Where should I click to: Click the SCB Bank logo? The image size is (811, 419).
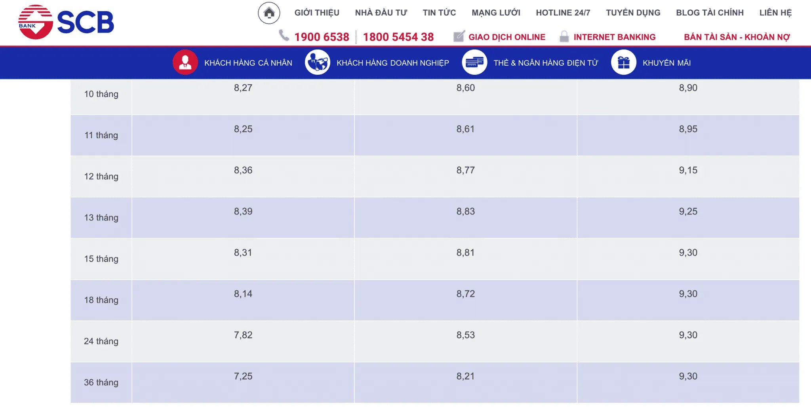click(x=66, y=22)
